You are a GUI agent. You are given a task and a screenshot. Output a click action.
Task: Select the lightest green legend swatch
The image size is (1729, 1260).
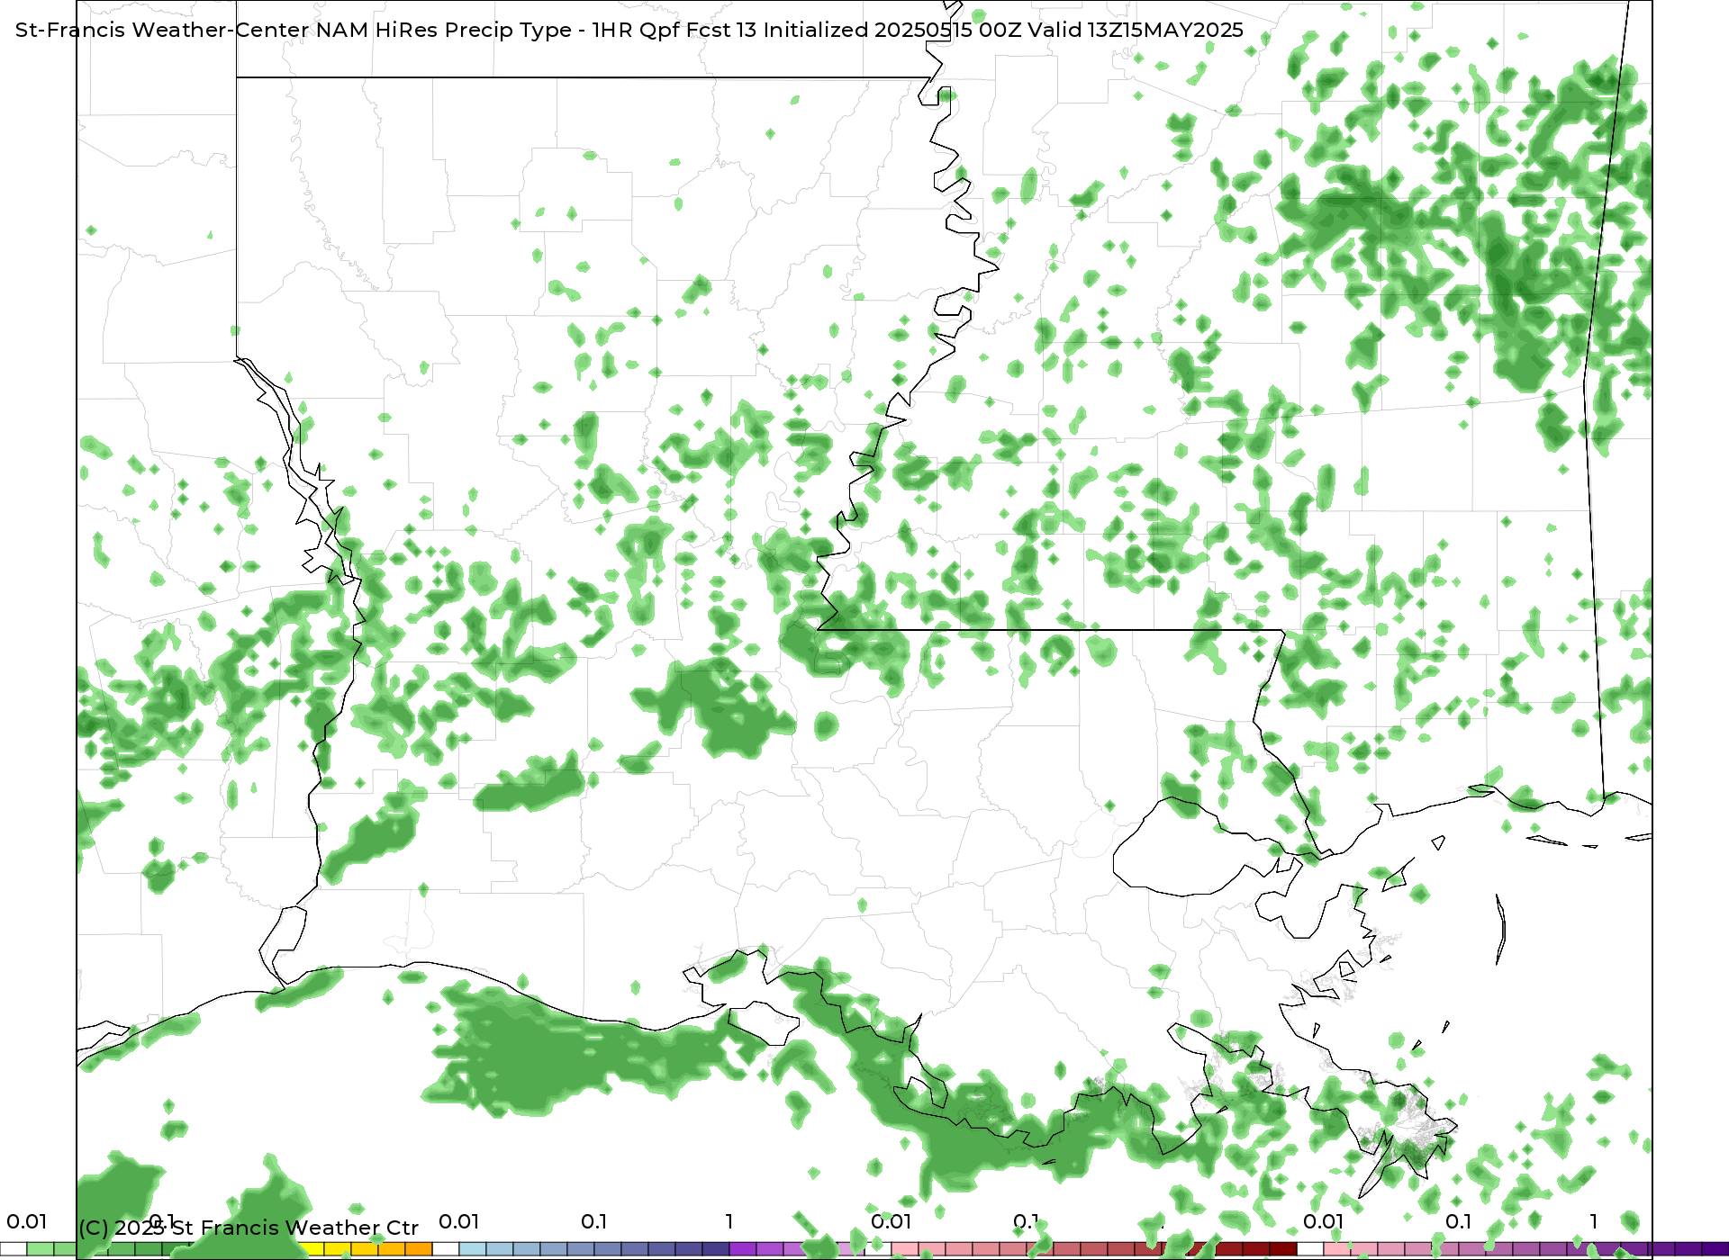tap(41, 1248)
